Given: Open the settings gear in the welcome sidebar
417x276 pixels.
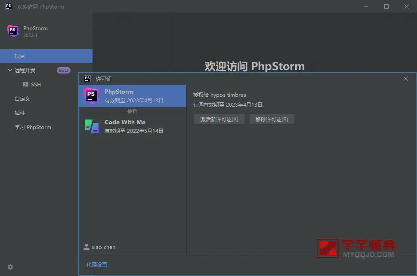Looking at the screenshot, I should [10, 267].
